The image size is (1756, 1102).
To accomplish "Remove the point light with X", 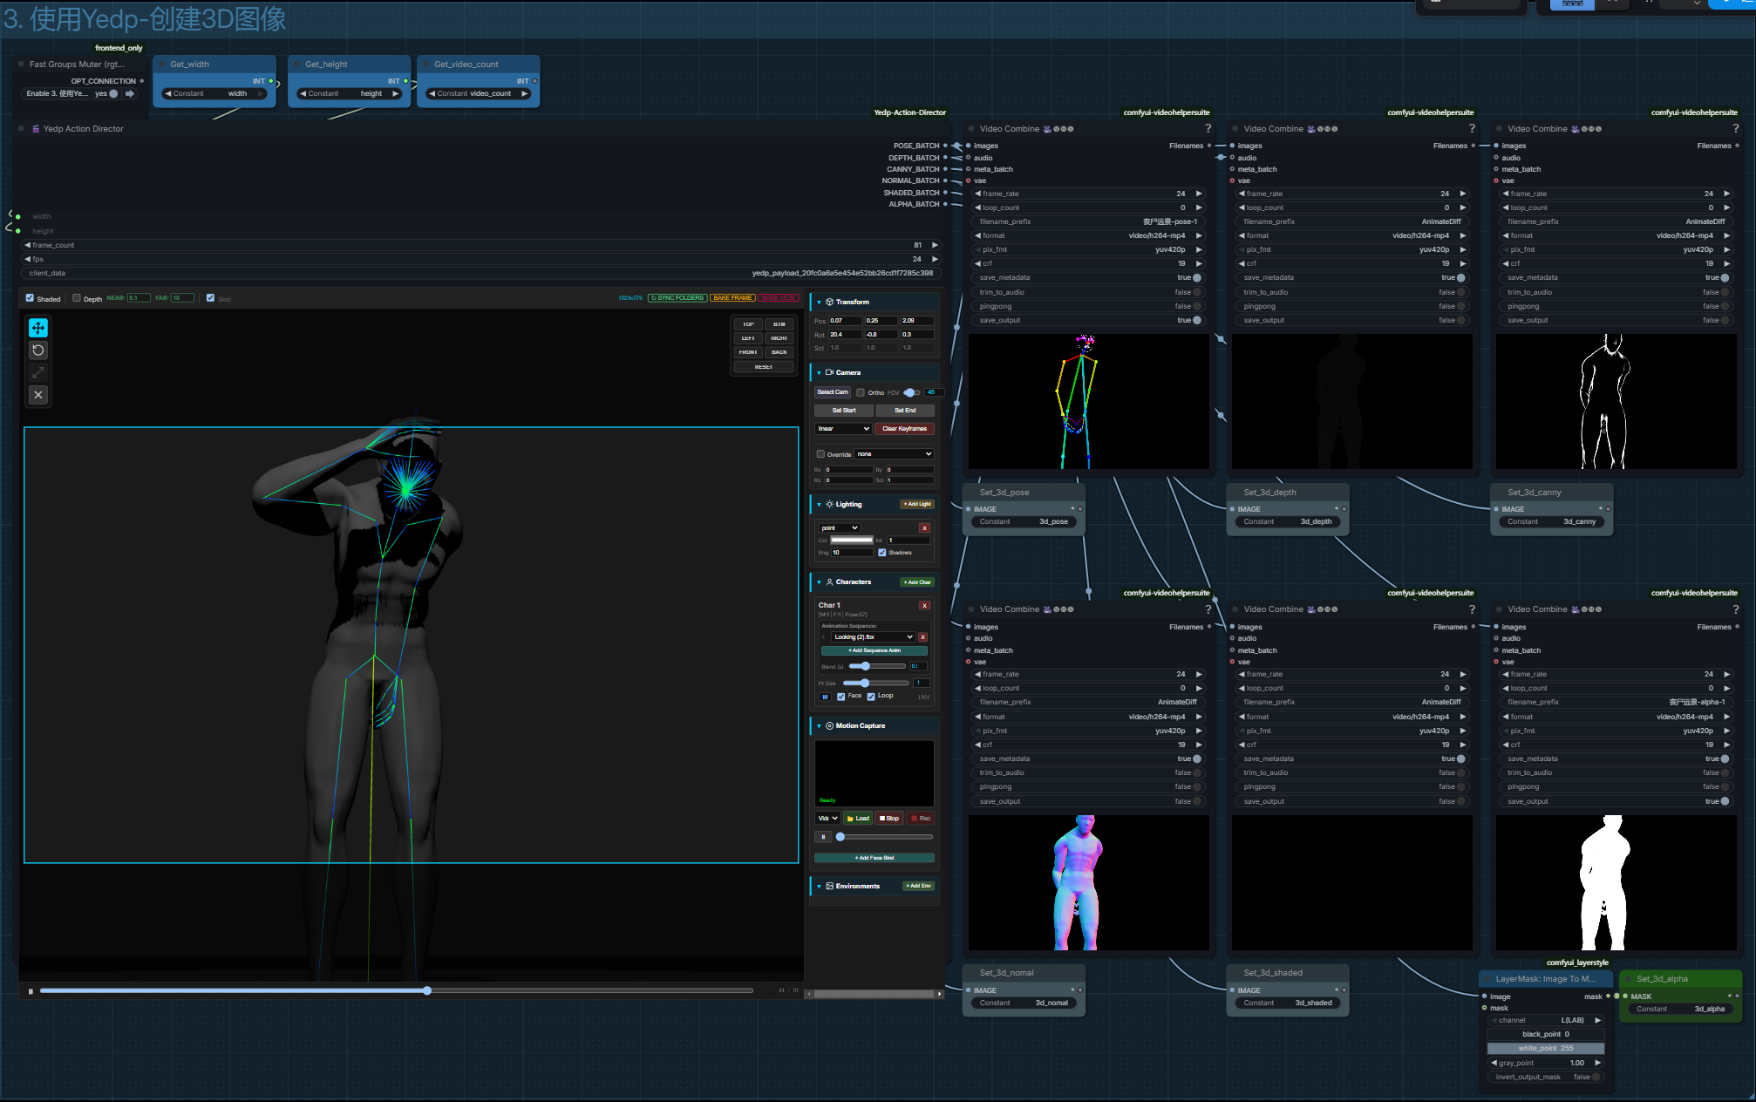I will 924,528.
